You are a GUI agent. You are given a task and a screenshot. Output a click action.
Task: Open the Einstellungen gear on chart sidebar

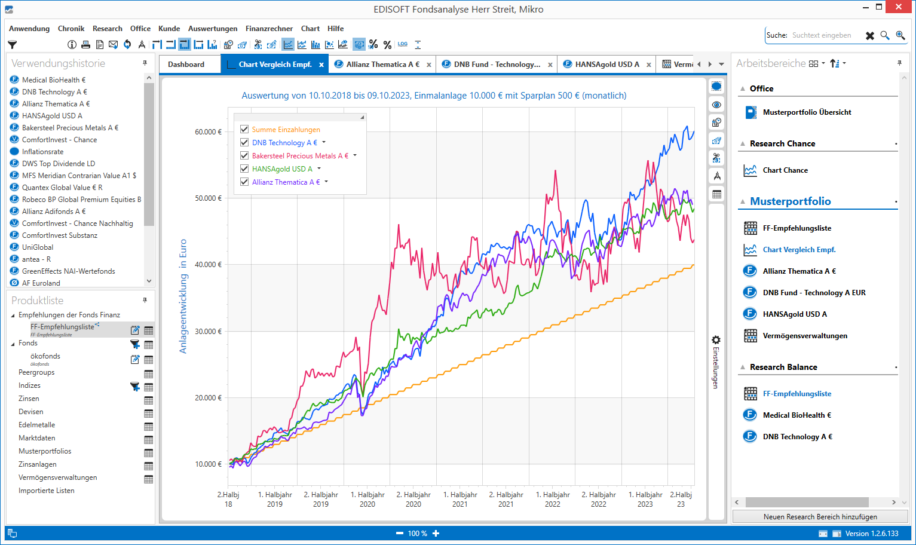coord(716,339)
